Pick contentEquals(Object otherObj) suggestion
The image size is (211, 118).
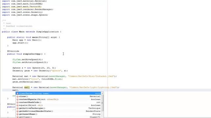[x=58, y=99]
